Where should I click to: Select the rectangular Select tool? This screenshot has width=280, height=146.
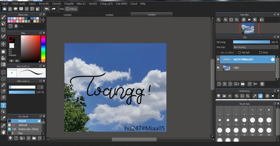3,72
